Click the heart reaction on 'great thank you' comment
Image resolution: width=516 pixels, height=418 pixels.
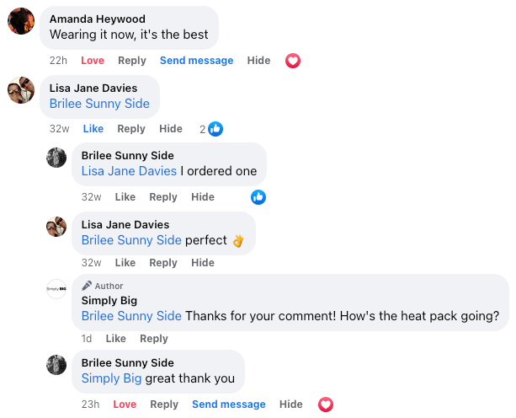(x=326, y=405)
